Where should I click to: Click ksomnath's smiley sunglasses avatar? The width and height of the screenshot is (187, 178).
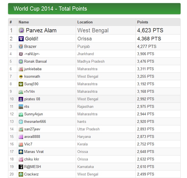pos(21,76)
